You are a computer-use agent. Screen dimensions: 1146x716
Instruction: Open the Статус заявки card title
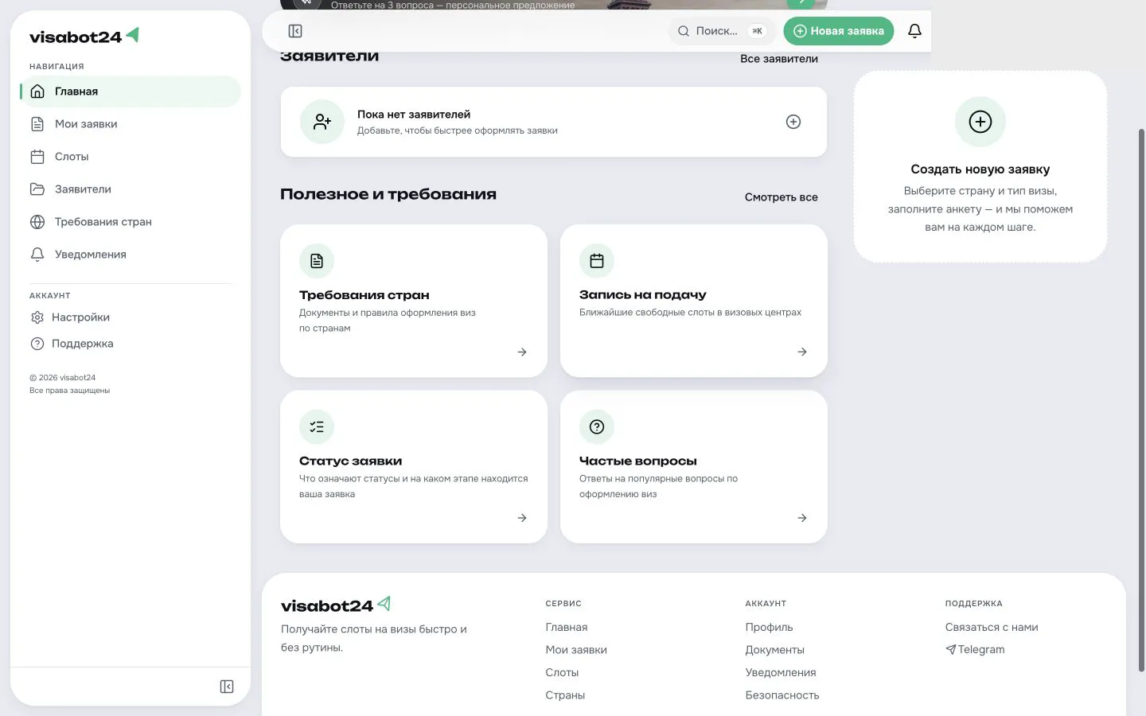click(x=351, y=461)
